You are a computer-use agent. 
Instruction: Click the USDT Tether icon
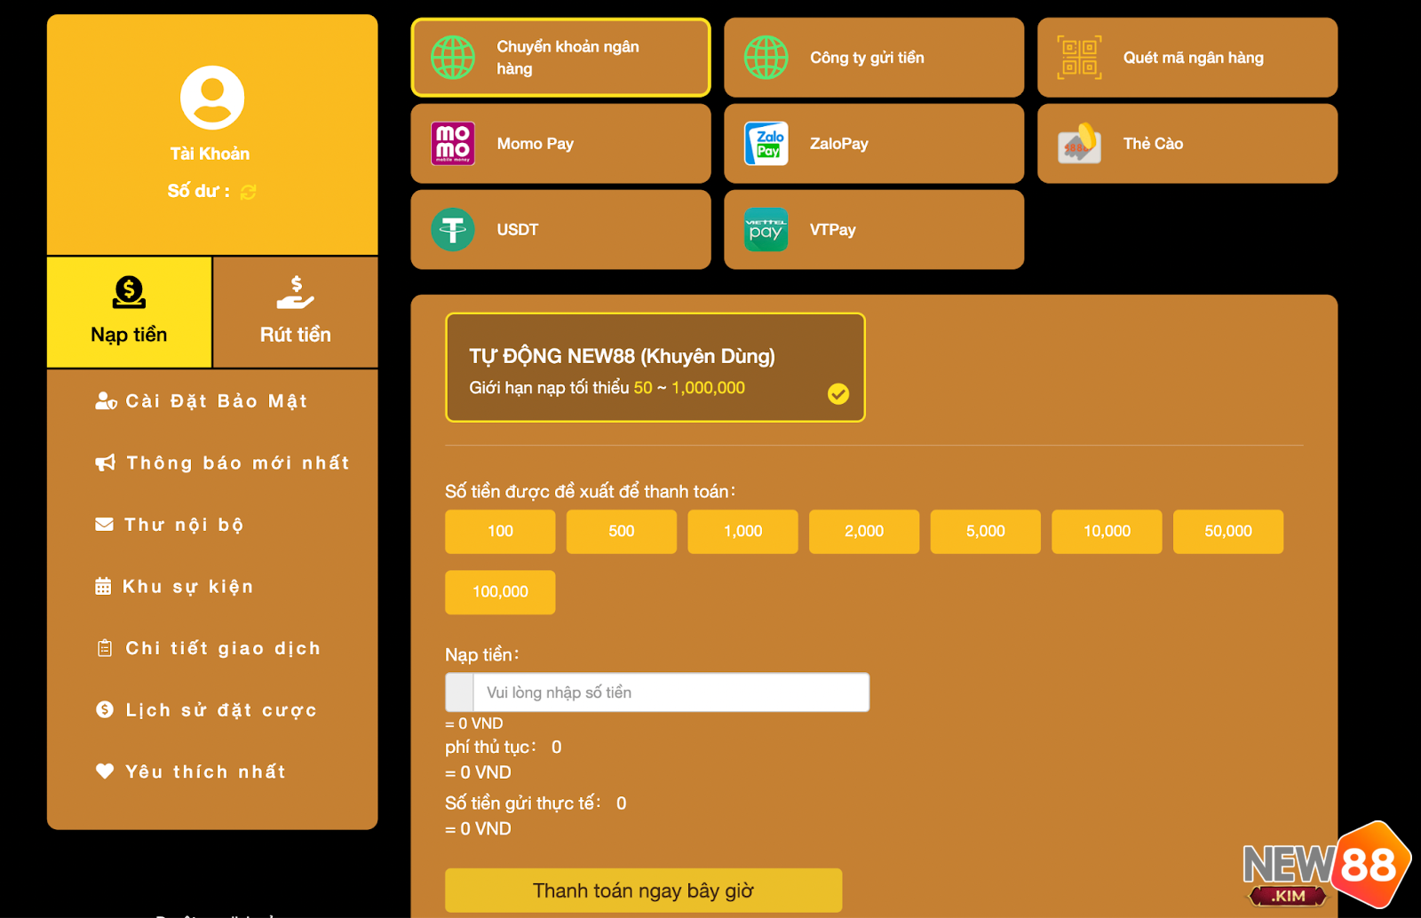pyautogui.click(x=453, y=230)
